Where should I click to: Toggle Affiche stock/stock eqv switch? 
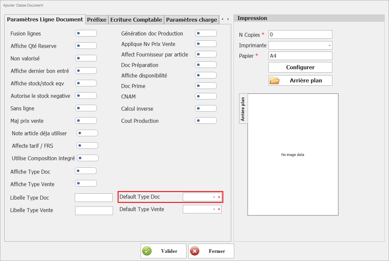[86, 83]
